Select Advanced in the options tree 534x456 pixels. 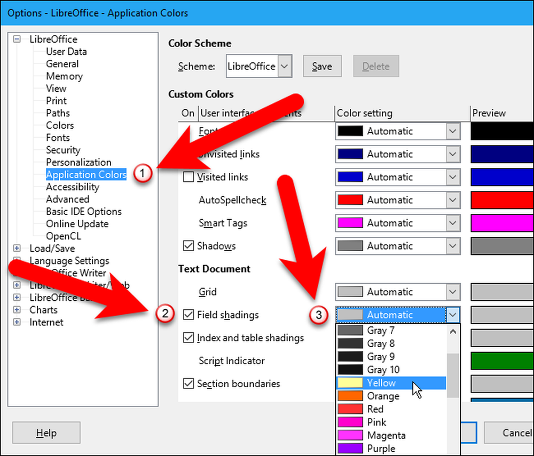tap(68, 199)
